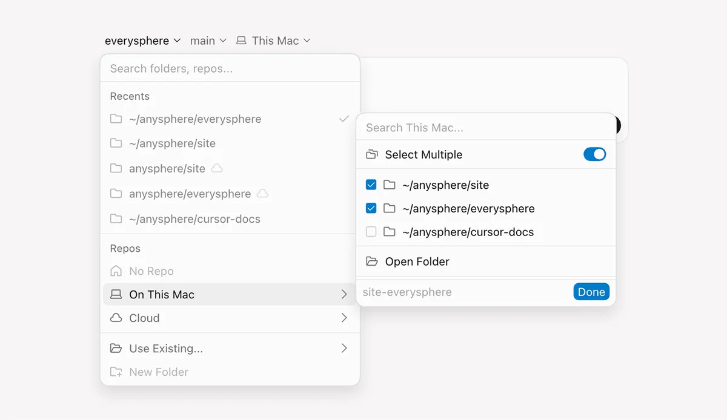The height and width of the screenshot is (420, 727).
Task: Select recent ~/anysphere/cursor-docs
Action: tap(230, 219)
